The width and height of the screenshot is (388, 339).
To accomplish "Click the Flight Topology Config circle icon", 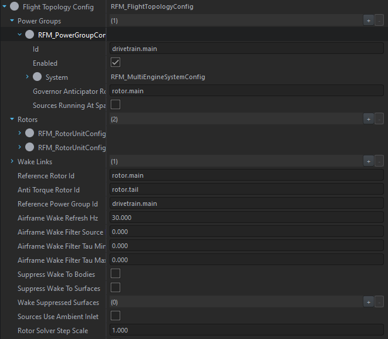I will tap(14, 6).
